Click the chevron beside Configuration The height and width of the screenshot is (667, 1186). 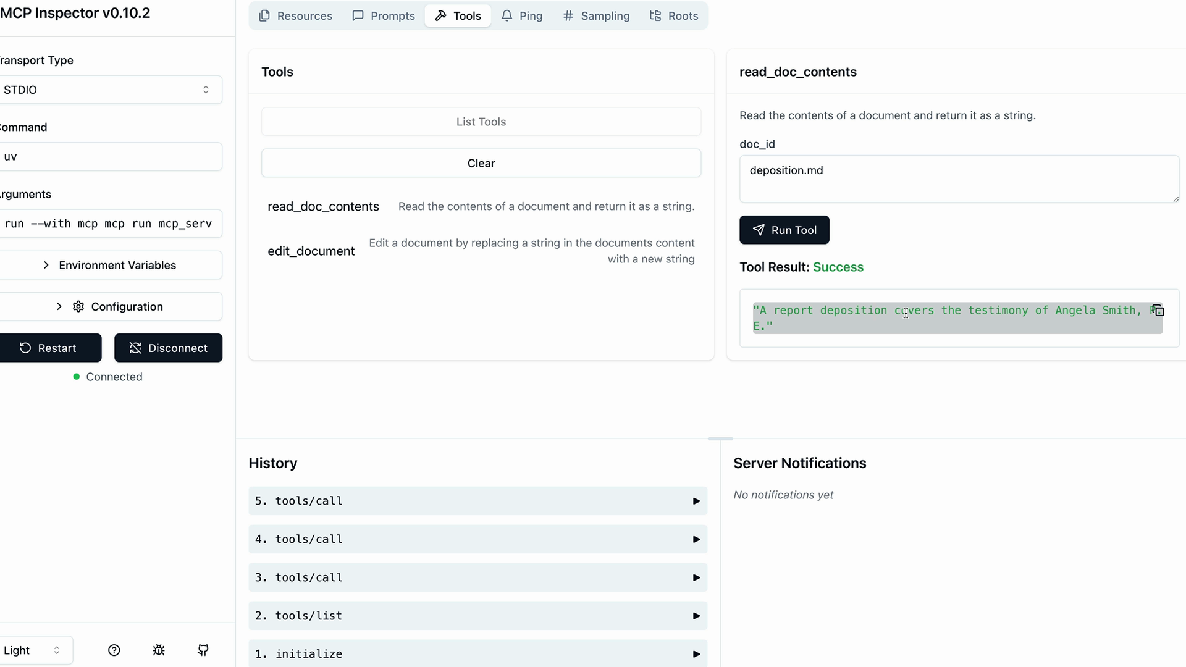pos(59,306)
